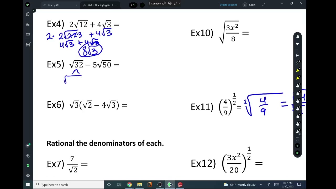Screen dimensions: 336x189
Task: Click the undo history icon in sidebar
Action: coord(28,156)
